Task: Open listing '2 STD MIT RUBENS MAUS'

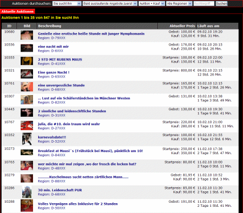Action: 60,59
